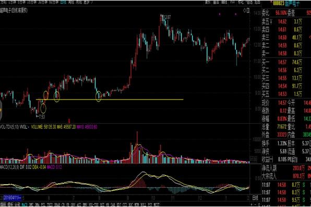Click the zoom-in plus icon at bottom right
The image size is (311, 207).
tap(252, 204)
